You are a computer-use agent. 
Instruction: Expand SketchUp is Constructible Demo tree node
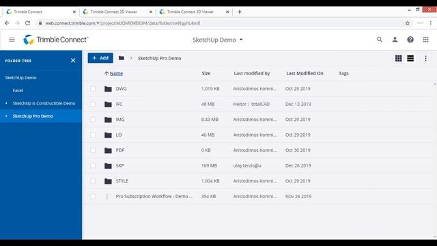(6, 103)
